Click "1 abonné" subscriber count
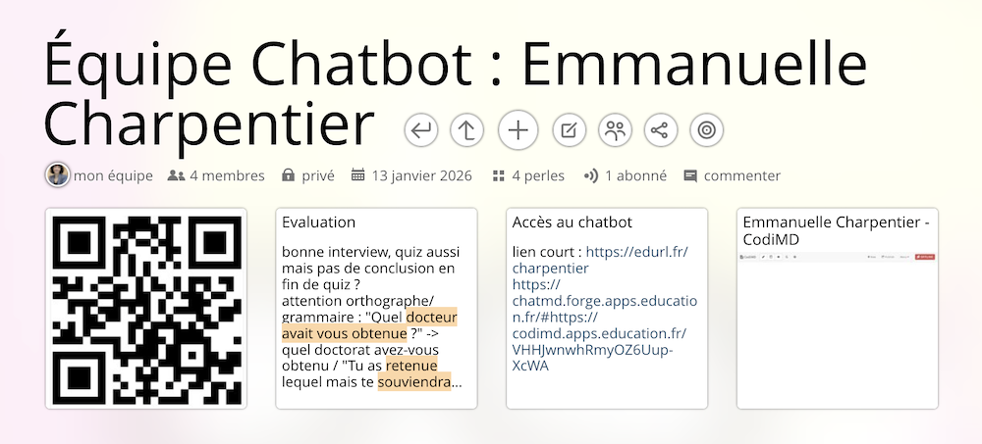982x444 pixels. pos(626,176)
